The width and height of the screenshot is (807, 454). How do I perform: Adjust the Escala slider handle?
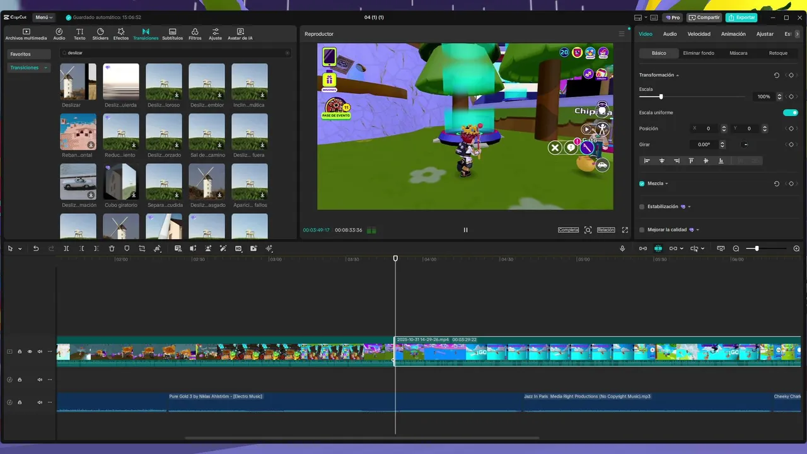(x=661, y=96)
